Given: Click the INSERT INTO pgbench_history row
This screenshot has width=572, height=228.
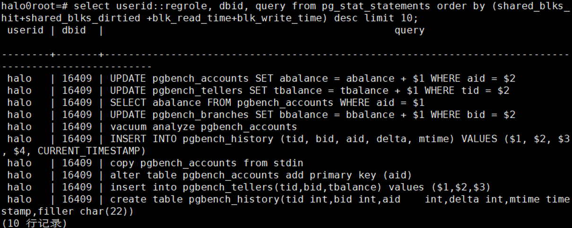Looking at the screenshot, I should click(331, 139).
